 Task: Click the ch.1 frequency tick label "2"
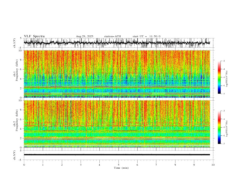tap(21, 88)
